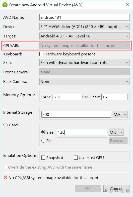Enable Use Host GPU option

75,158
